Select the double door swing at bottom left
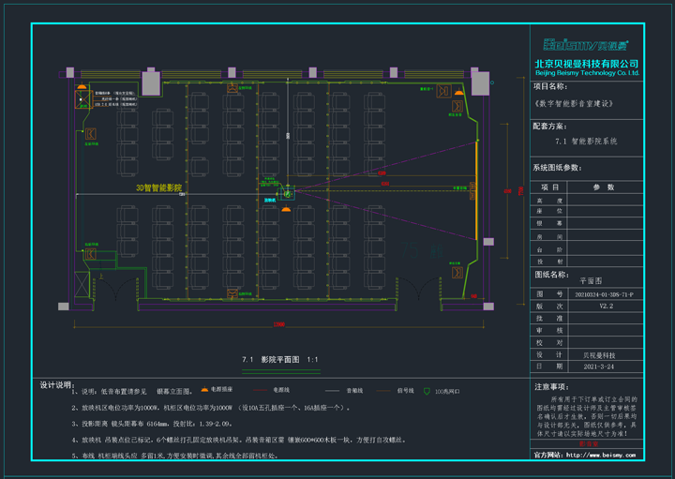Viewport: 675px width, 479px height. (115, 288)
